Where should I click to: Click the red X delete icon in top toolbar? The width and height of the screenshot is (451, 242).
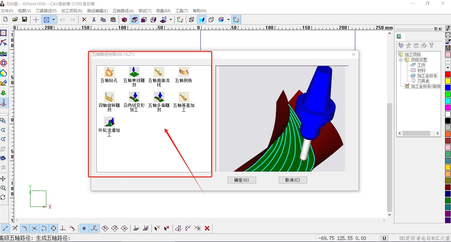[x=84, y=20]
